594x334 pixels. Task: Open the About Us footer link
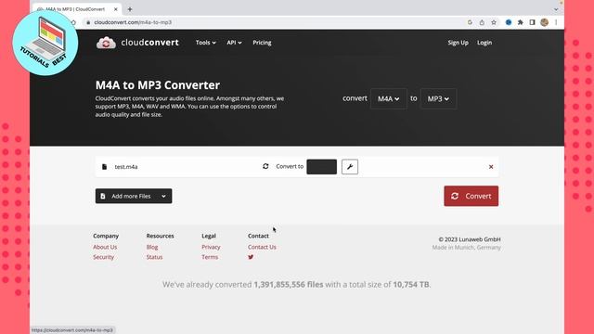(105, 247)
